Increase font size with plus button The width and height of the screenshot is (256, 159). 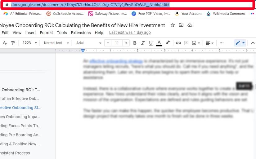click(x=126, y=43)
